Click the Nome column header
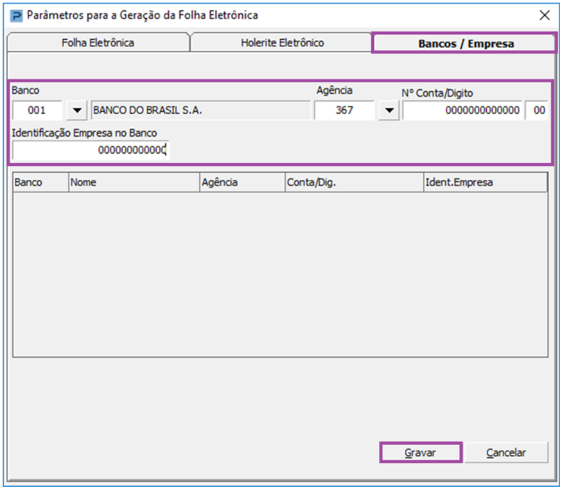Image resolution: width=562 pixels, height=490 pixels. point(134,182)
